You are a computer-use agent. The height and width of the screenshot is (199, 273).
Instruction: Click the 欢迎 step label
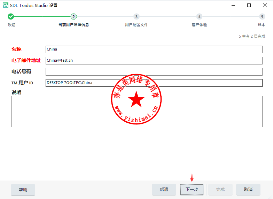tap(11, 25)
